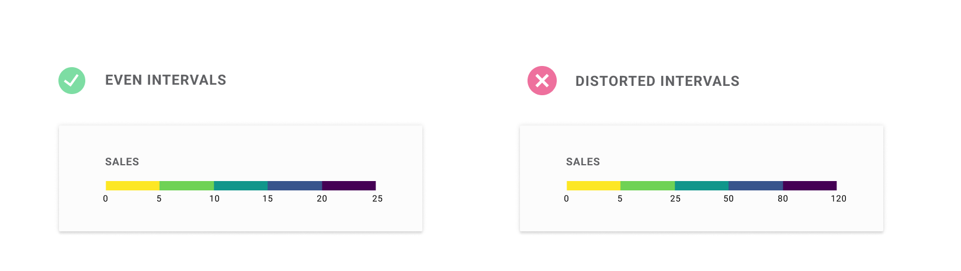The image size is (961, 271).
Task: Click the DISTORTED INTERVALS heading
Action: pyautogui.click(x=657, y=81)
